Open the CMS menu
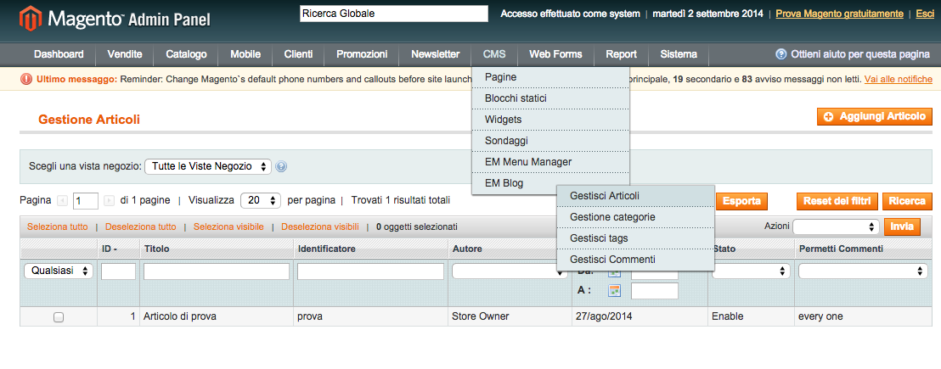This screenshot has width=941, height=369. pos(494,54)
